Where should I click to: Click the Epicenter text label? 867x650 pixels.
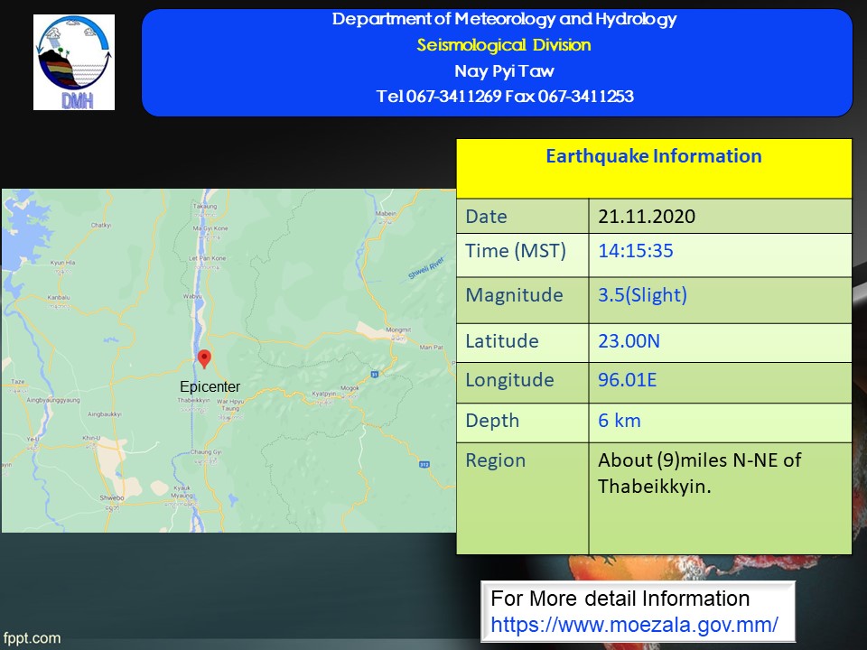(x=210, y=387)
